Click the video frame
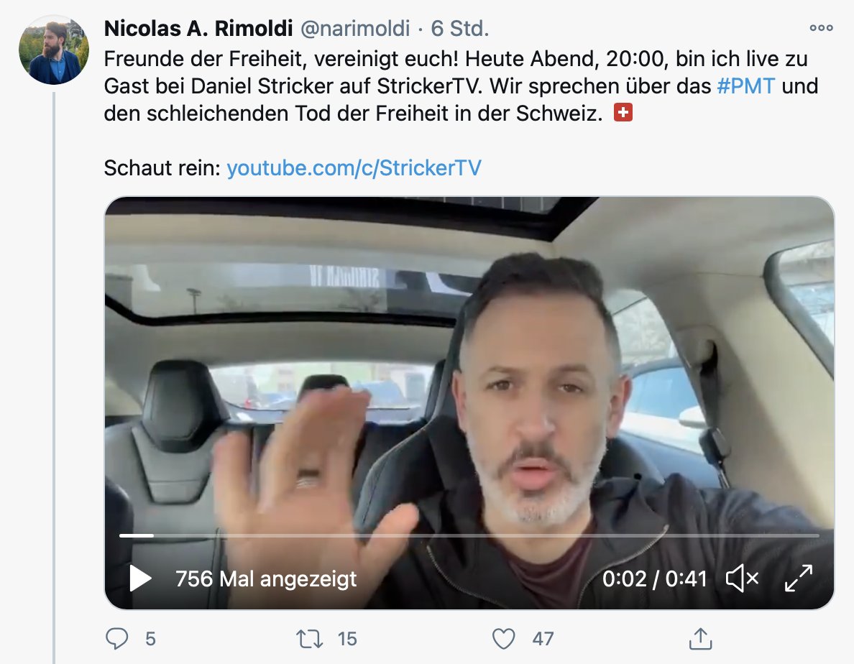 pyautogui.click(x=469, y=402)
